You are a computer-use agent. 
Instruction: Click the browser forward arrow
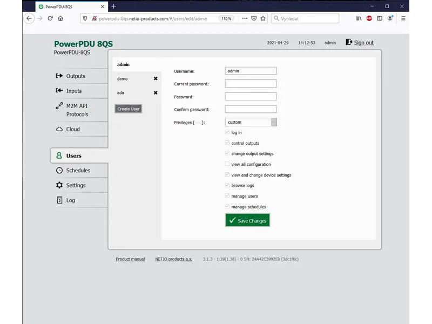[x=40, y=18]
